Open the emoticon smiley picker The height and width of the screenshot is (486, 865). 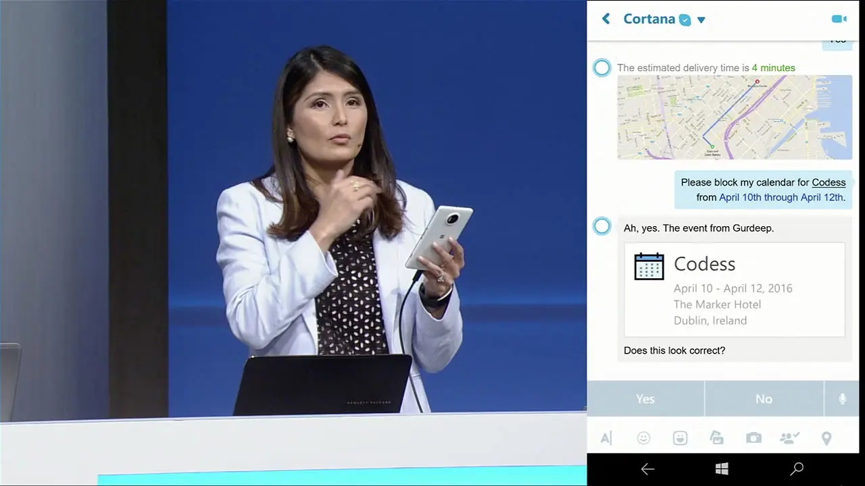pos(643,439)
